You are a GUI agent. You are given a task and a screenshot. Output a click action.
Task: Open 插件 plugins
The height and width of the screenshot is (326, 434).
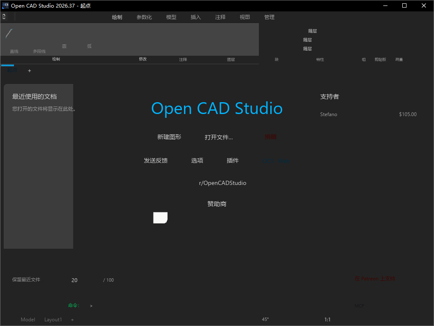pyautogui.click(x=233, y=160)
